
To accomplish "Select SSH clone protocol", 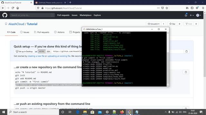I will click(48, 51).
